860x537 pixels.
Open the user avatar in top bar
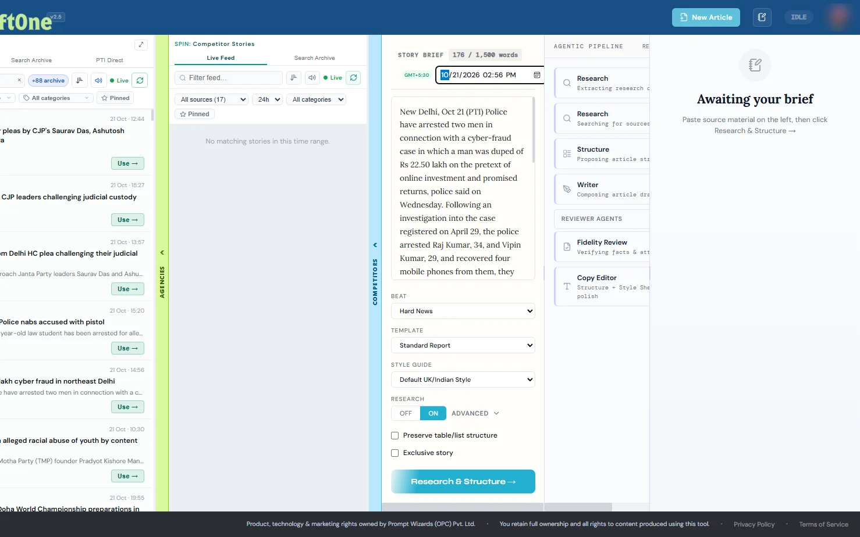click(x=838, y=17)
